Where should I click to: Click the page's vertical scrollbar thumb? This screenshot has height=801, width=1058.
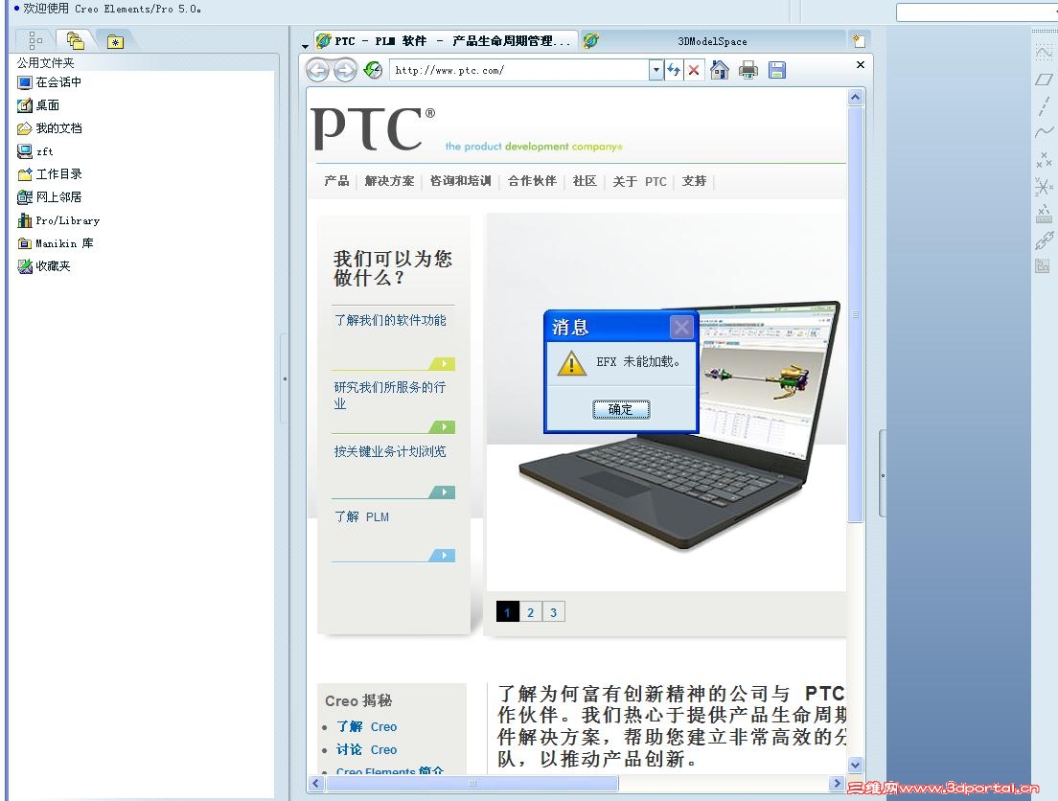(x=855, y=313)
